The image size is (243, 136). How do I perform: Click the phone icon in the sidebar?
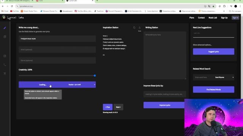[5, 65]
